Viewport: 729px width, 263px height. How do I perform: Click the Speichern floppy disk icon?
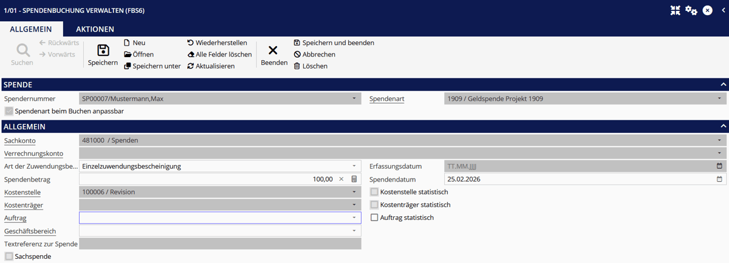(x=103, y=50)
